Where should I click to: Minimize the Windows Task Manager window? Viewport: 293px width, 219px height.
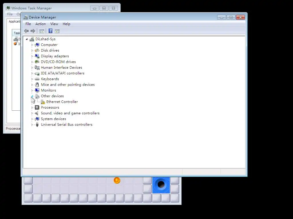click(94, 8)
